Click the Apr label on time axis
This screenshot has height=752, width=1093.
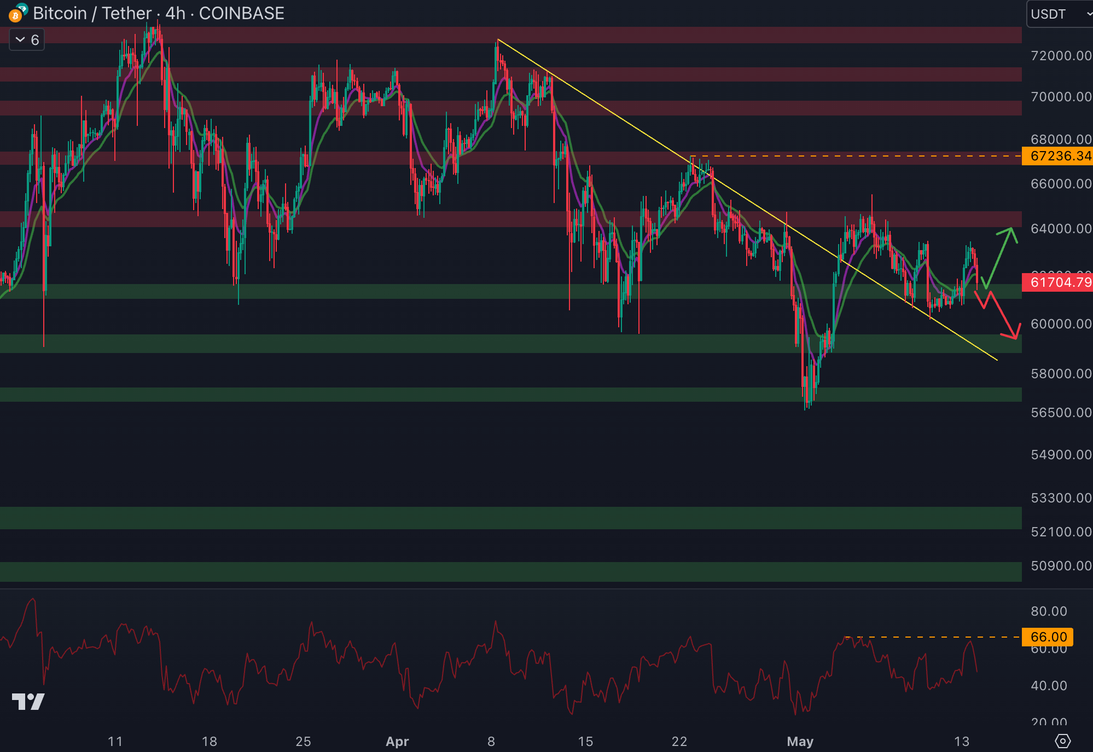[397, 742]
